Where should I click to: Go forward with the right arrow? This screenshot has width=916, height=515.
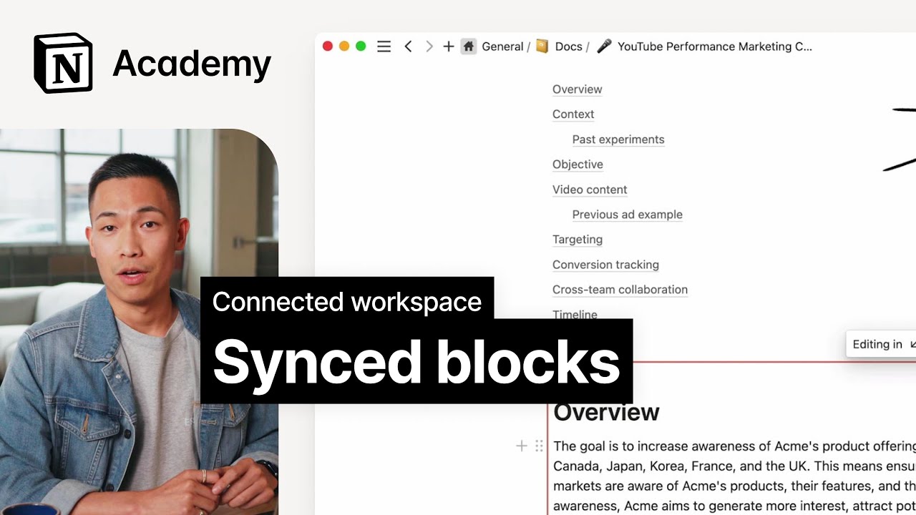(x=429, y=46)
